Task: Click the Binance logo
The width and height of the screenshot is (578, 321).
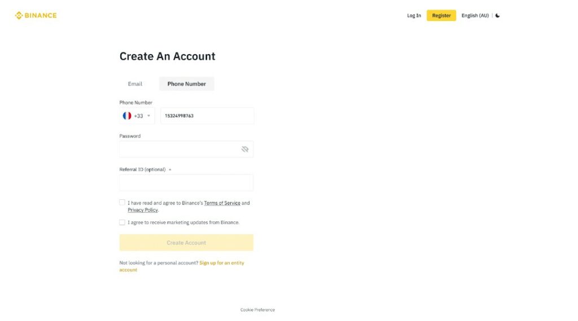Action: pyautogui.click(x=36, y=15)
